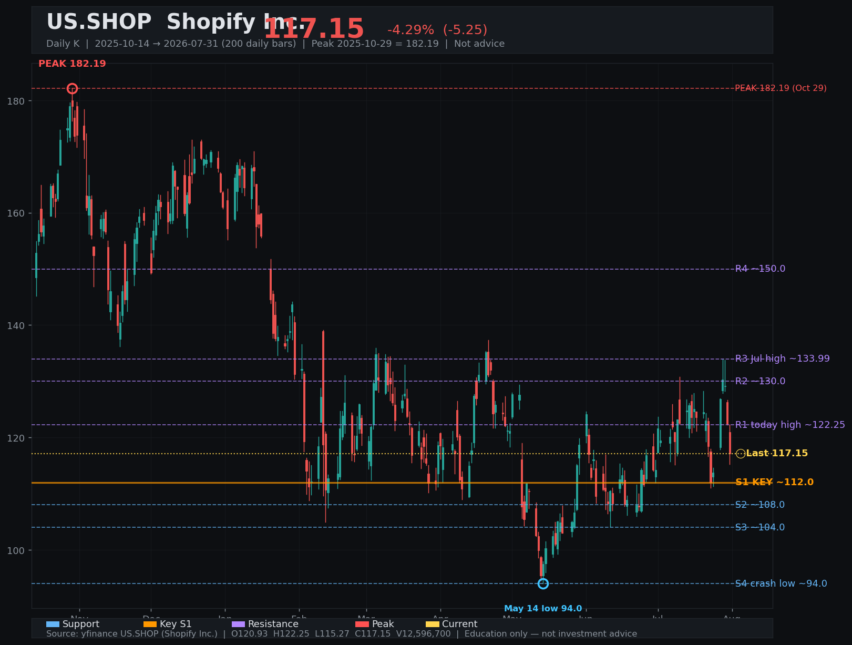Select the red Peak legend swatch

(x=362, y=624)
